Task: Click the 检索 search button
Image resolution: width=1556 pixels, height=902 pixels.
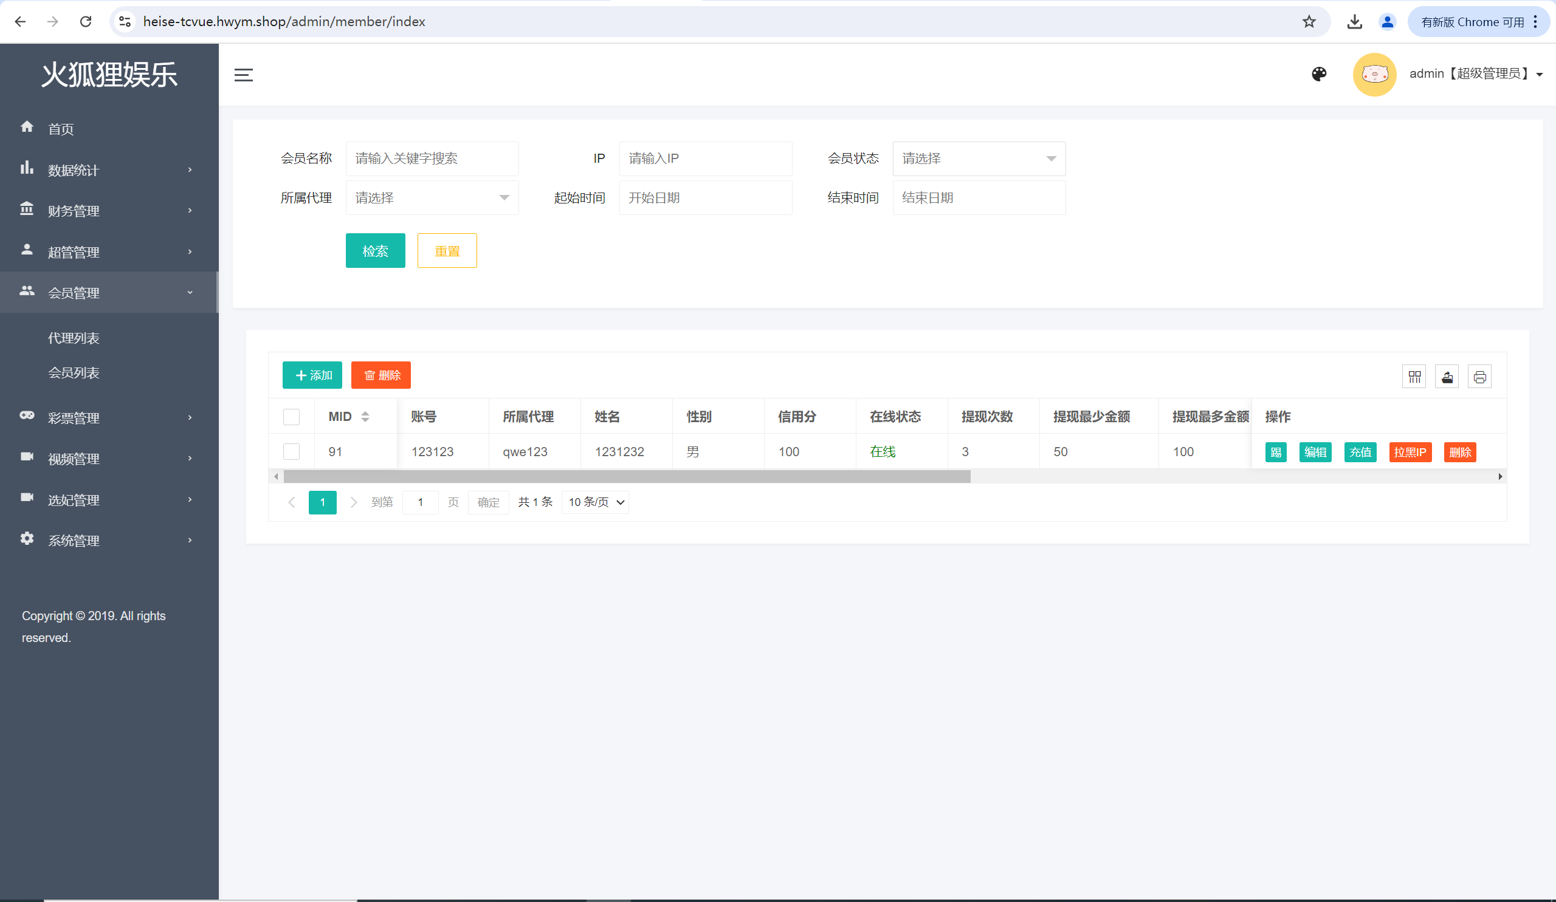Action: (x=375, y=250)
